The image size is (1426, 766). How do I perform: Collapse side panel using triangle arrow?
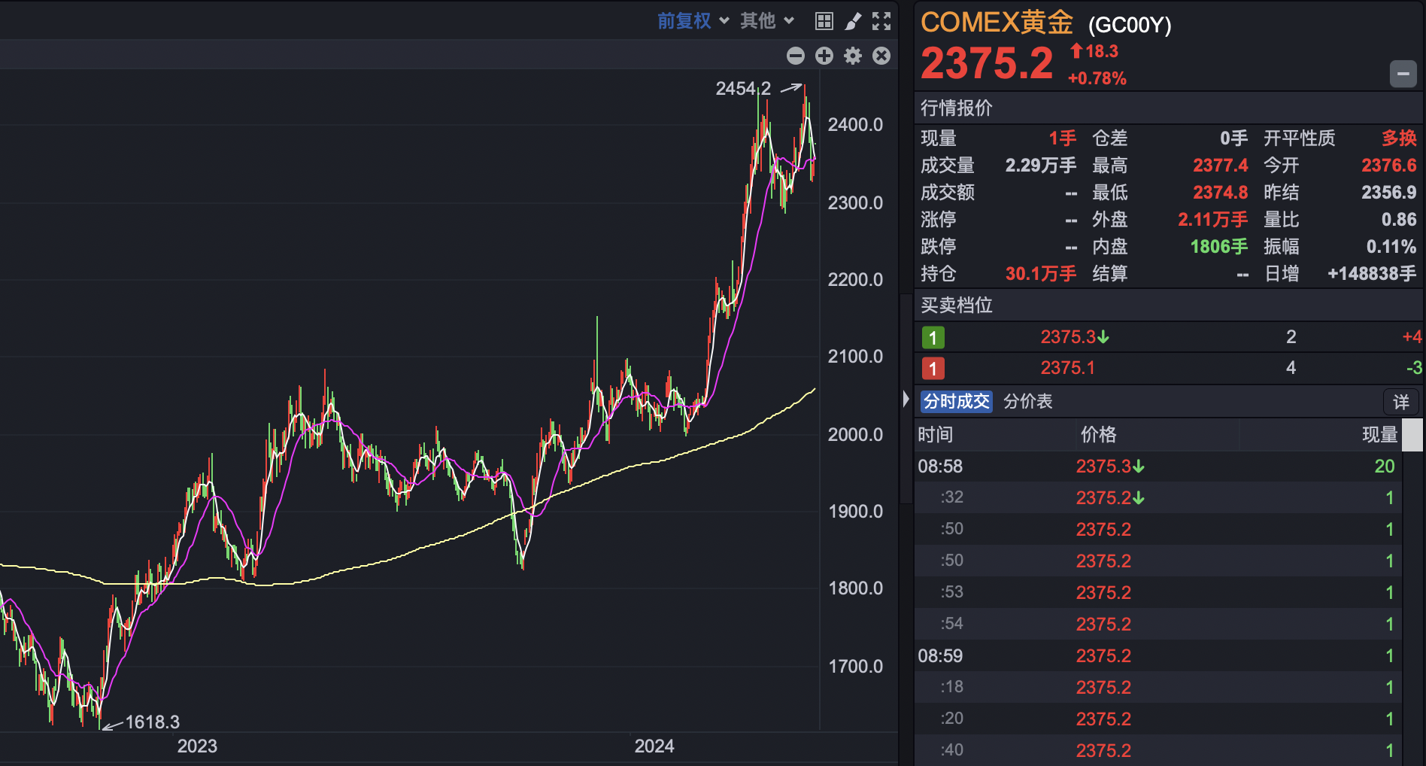click(906, 399)
